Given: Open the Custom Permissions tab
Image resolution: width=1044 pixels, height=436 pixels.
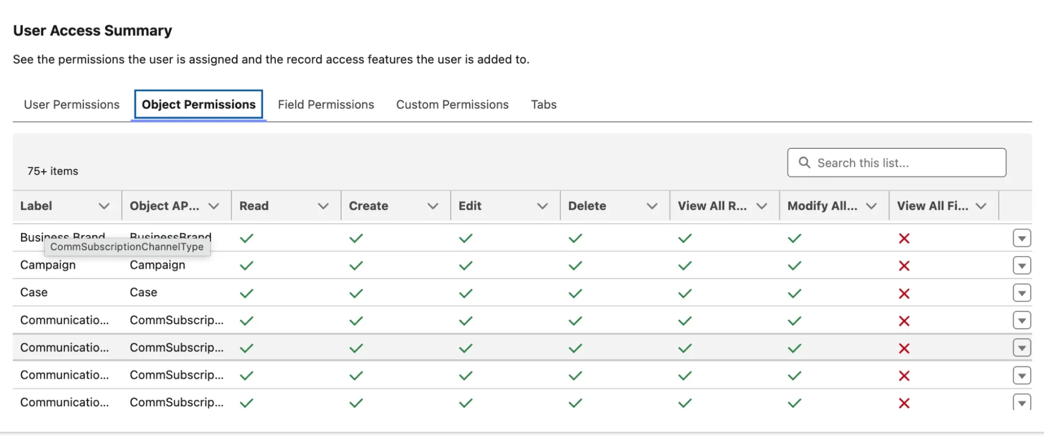Looking at the screenshot, I should (x=452, y=104).
